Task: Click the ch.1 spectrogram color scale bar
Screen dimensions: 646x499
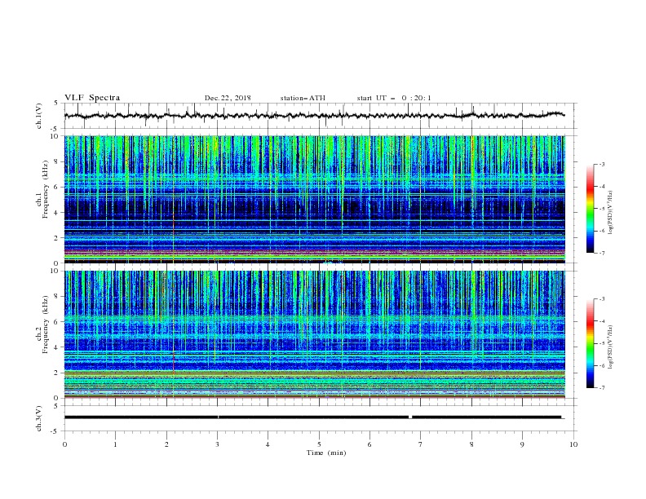Action: (591, 209)
